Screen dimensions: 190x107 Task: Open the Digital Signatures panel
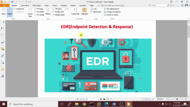[x=2, y=76]
